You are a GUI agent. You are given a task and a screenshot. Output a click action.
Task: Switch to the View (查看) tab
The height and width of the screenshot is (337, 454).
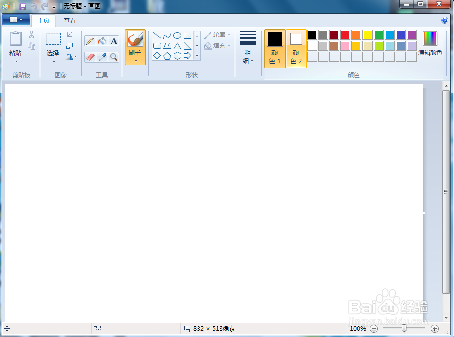(70, 20)
